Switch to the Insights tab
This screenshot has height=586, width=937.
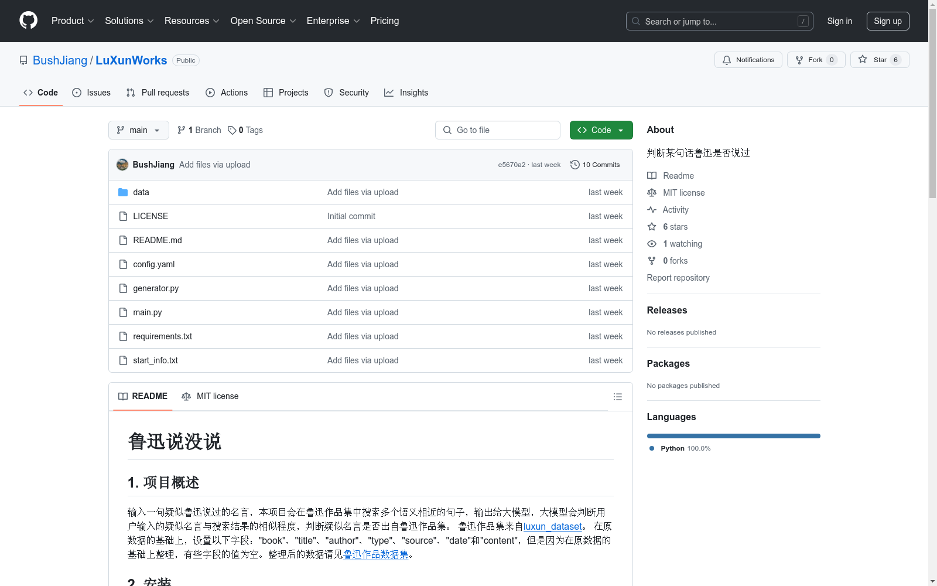[x=406, y=93]
